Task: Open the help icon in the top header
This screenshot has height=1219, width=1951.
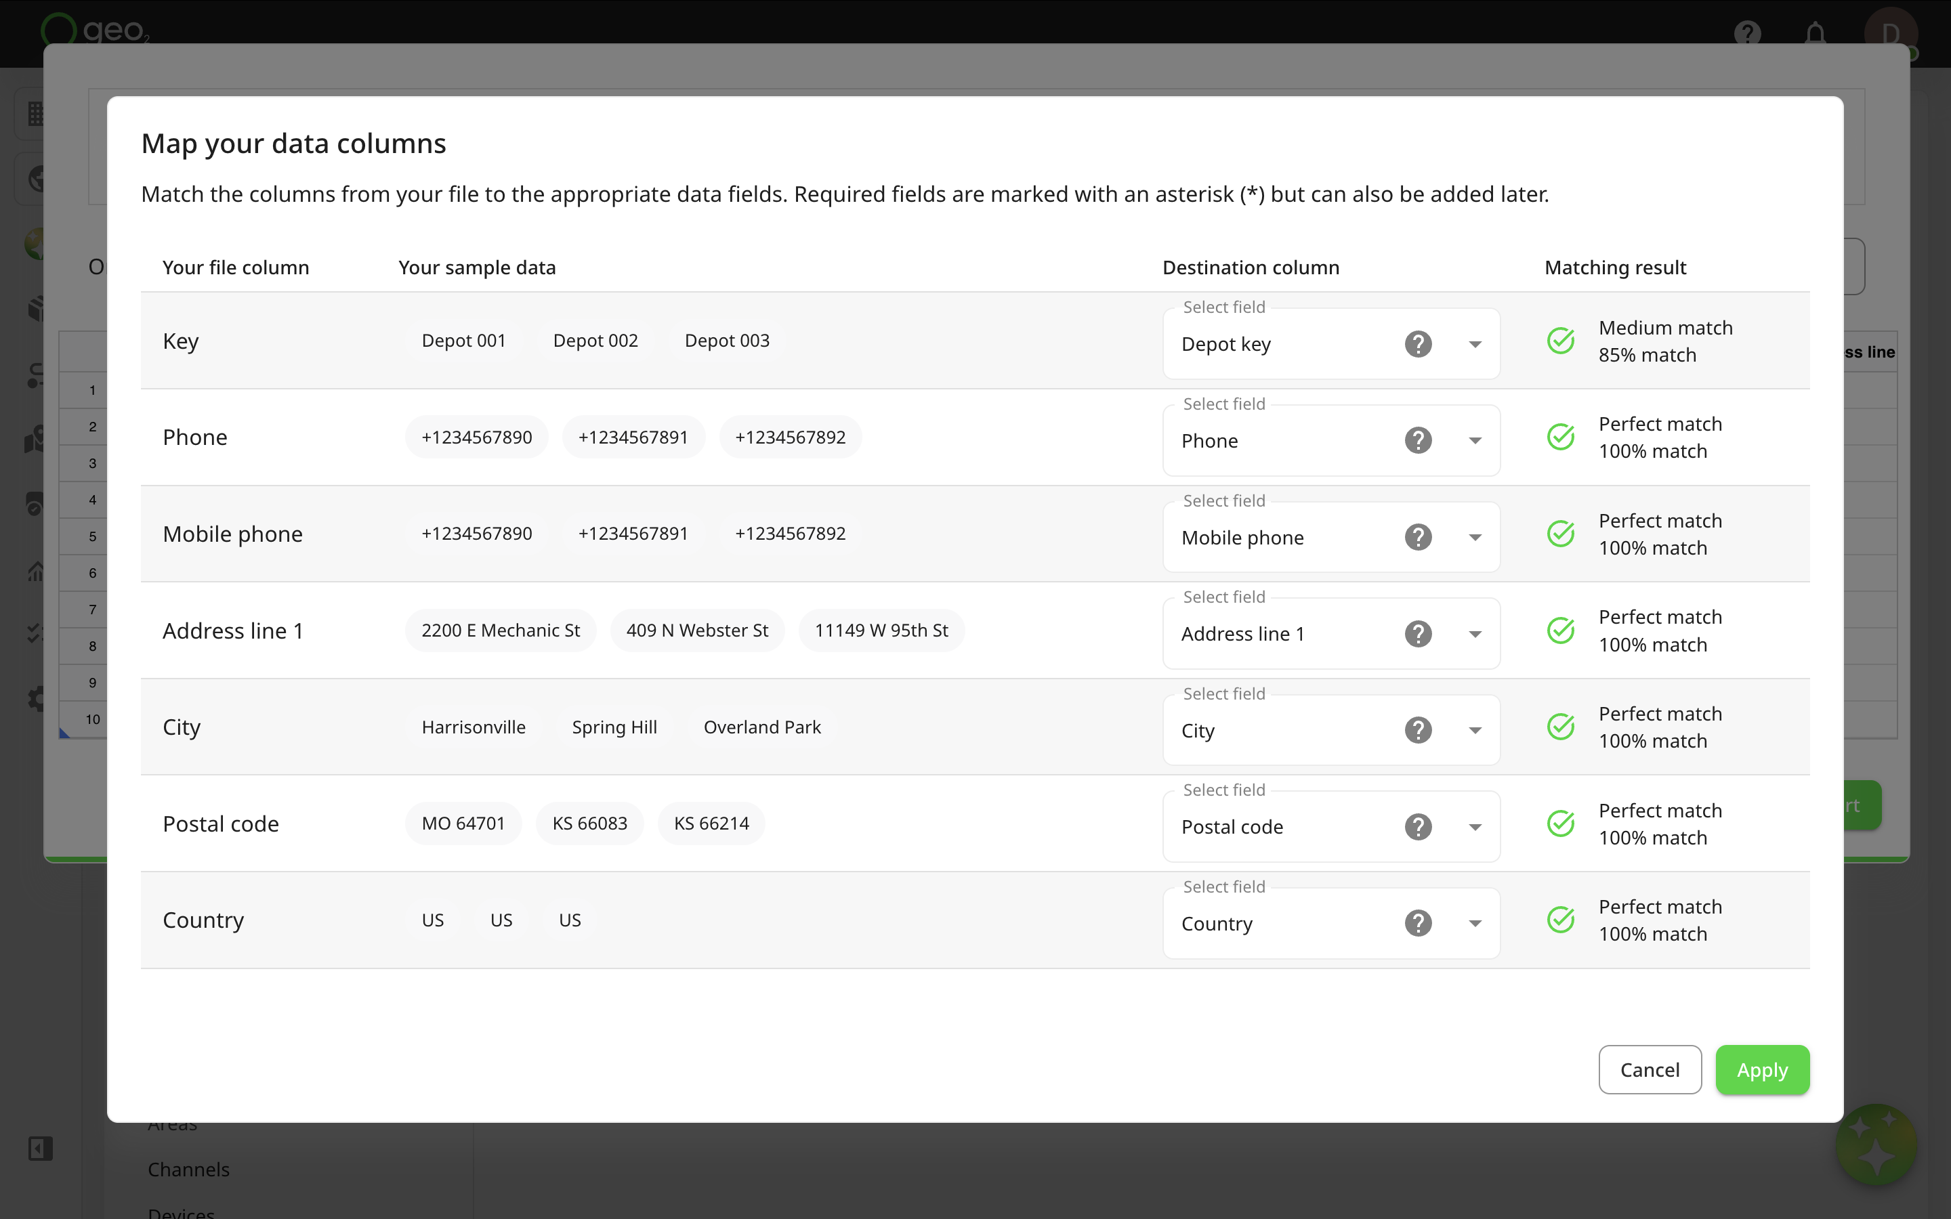Action: pyautogui.click(x=1747, y=34)
